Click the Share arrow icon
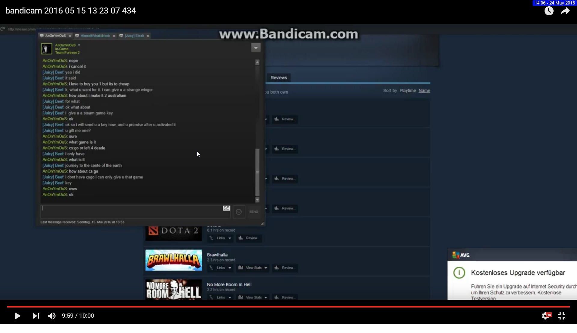 pos(565,11)
